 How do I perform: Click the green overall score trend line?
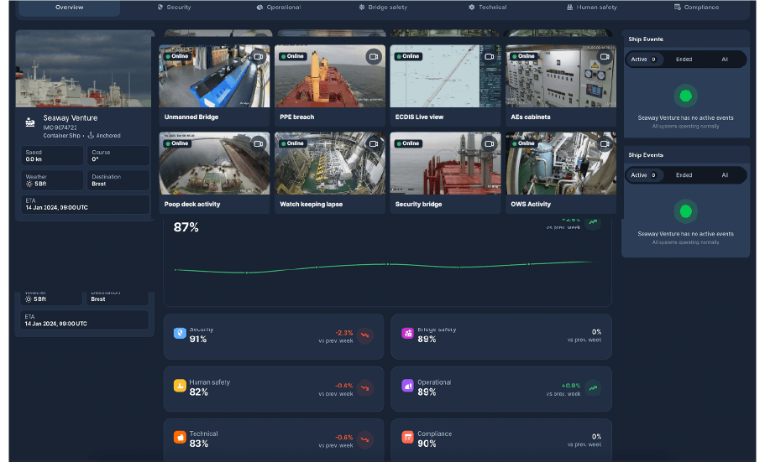pyautogui.click(x=386, y=266)
